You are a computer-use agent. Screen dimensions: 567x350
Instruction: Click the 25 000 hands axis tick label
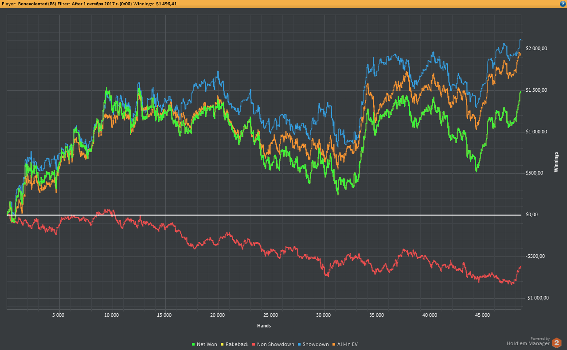pos(270,315)
